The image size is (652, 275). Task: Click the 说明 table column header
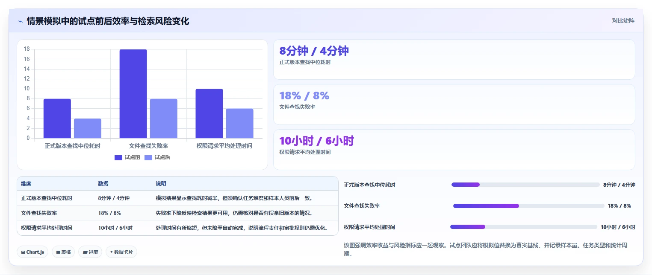tap(161, 184)
